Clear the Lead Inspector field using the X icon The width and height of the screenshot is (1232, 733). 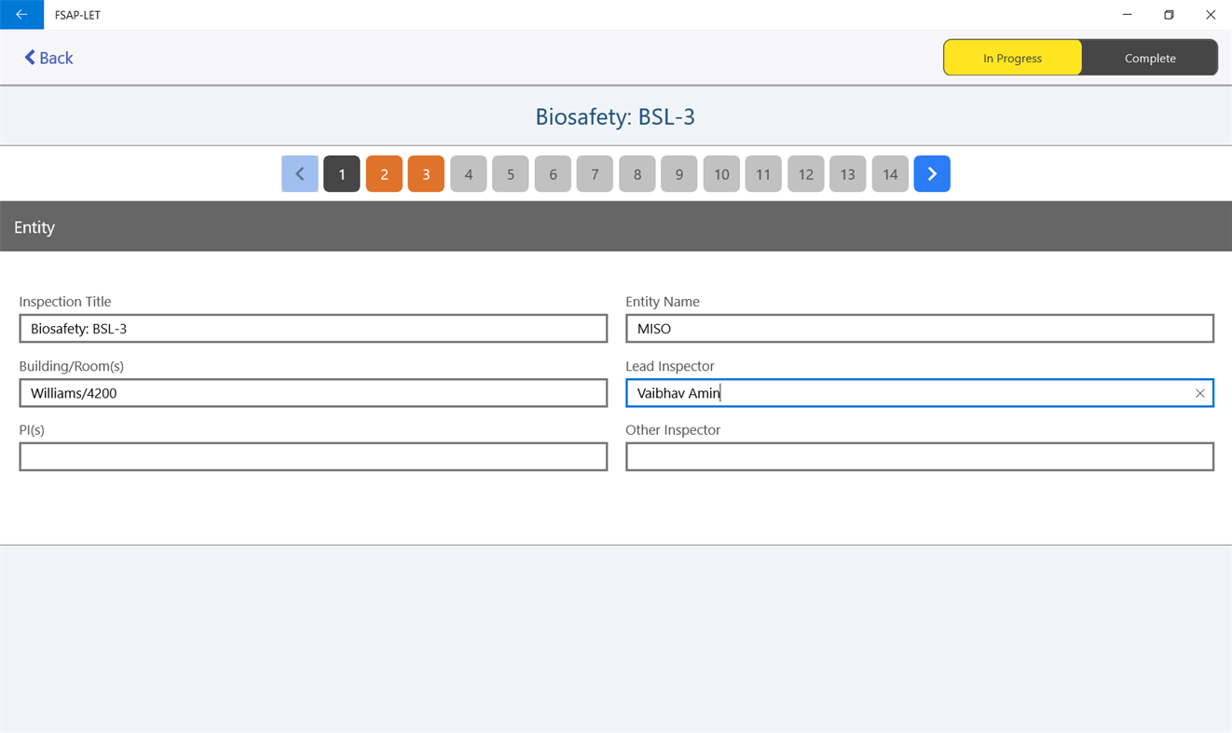click(x=1199, y=393)
